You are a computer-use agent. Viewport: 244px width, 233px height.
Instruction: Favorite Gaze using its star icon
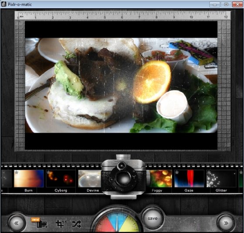tap(176, 172)
